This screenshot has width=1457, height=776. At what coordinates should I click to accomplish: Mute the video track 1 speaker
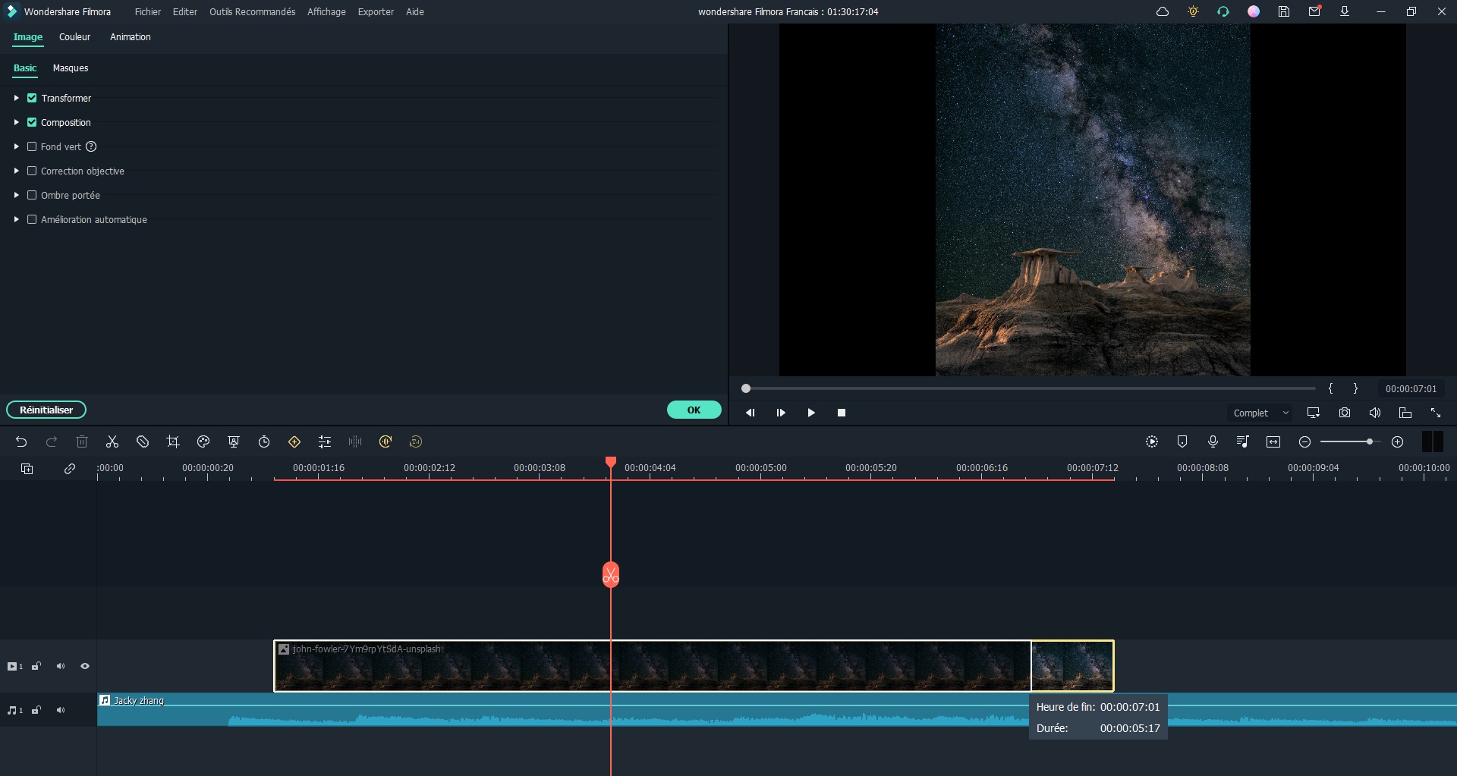(61, 666)
